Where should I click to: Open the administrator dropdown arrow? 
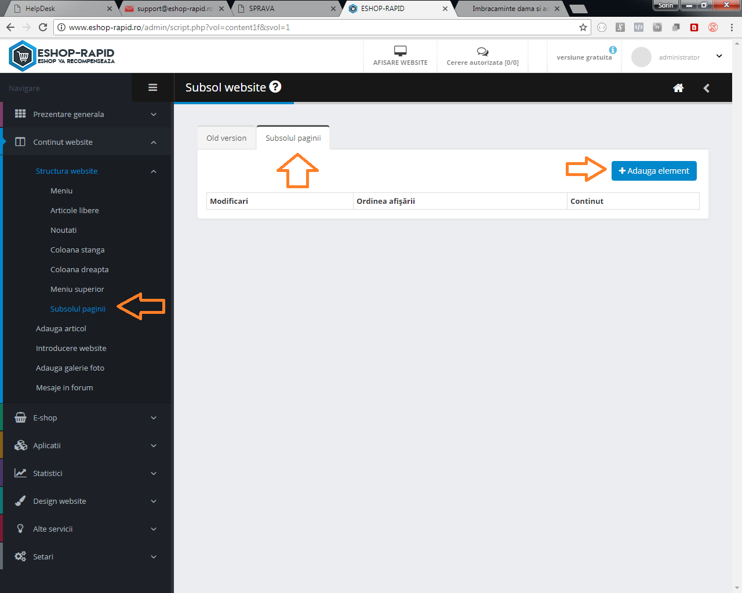point(719,56)
